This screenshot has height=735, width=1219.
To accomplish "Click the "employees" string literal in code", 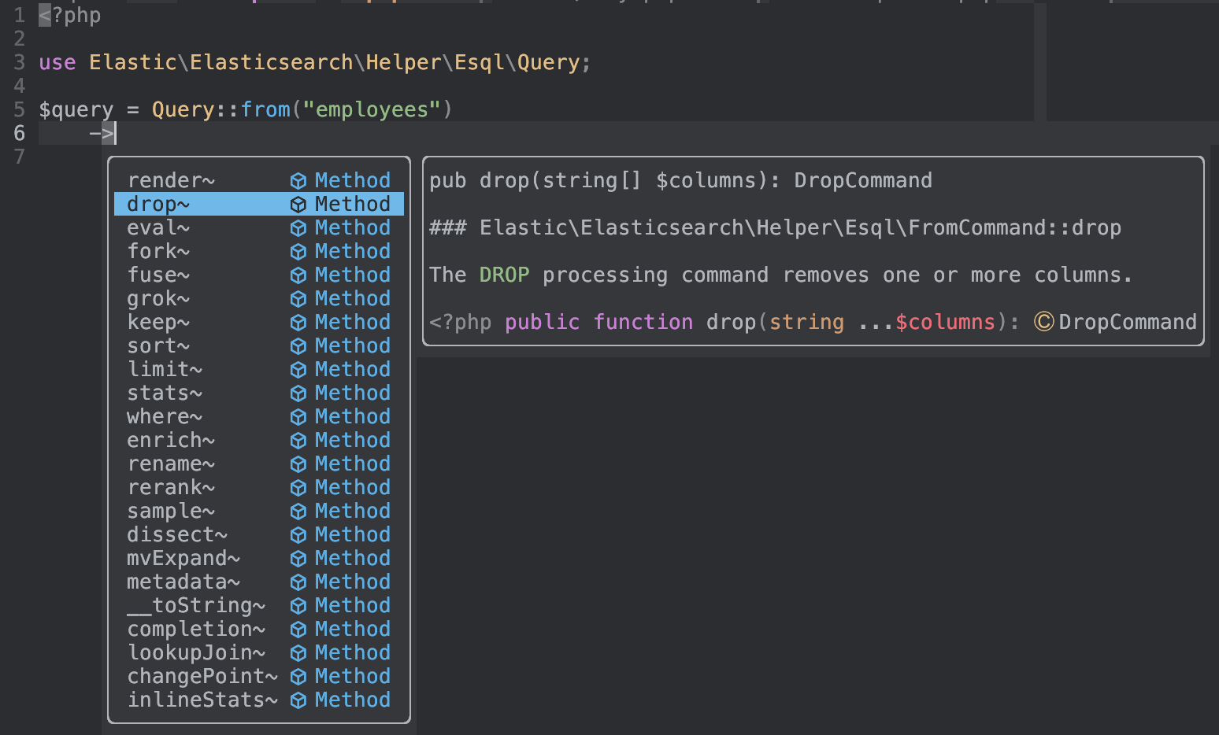I will click(x=372, y=109).
